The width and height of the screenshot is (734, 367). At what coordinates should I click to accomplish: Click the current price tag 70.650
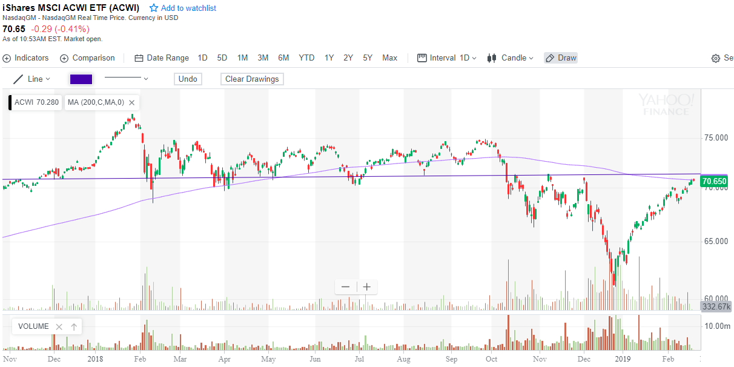pyautogui.click(x=713, y=180)
